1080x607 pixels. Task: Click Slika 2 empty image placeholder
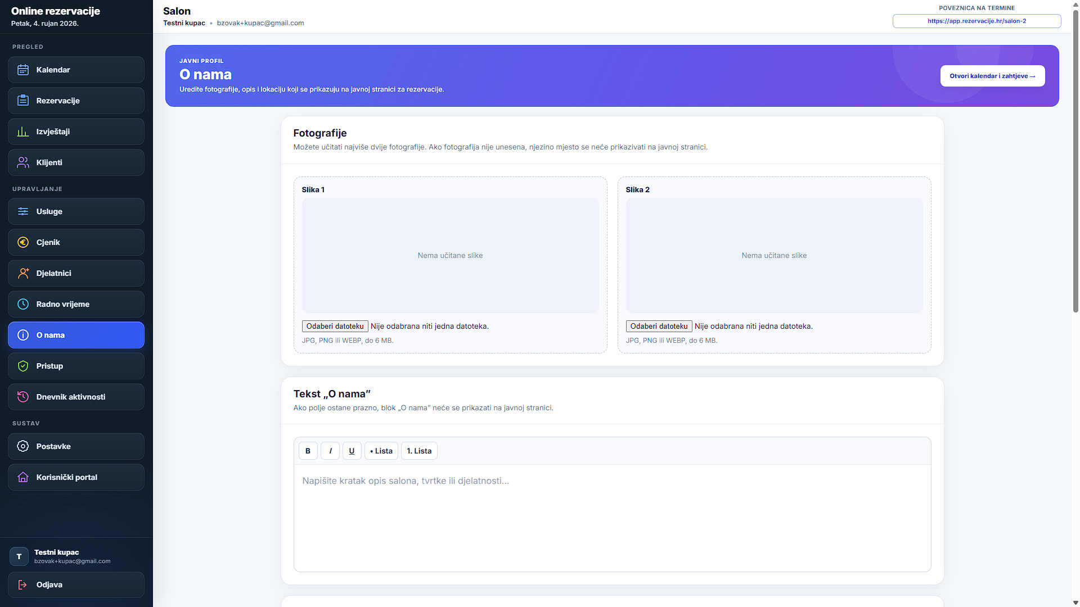[x=774, y=255]
